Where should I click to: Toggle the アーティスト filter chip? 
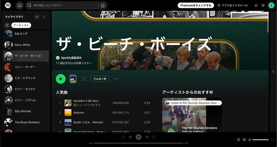pos(21,25)
